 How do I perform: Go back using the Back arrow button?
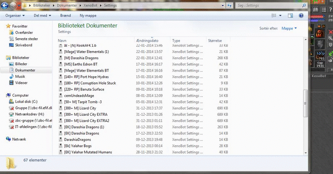pos(5,5)
